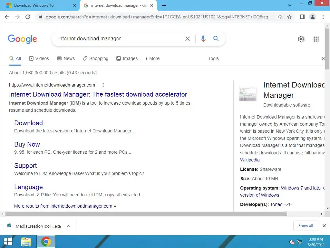Click the https://www.internetdownloadmanager.com URL text
Image resolution: width=330 pixels, height=248 pixels.
tap(52, 85)
